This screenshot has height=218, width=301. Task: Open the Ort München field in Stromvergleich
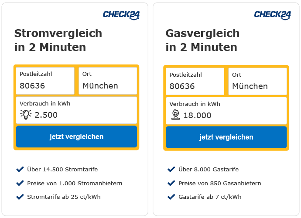(108, 81)
